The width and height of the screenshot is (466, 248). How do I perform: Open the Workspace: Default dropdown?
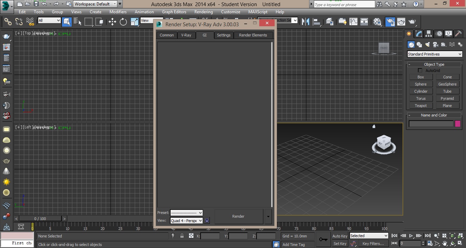pyautogui.click(x=95, y=4)
